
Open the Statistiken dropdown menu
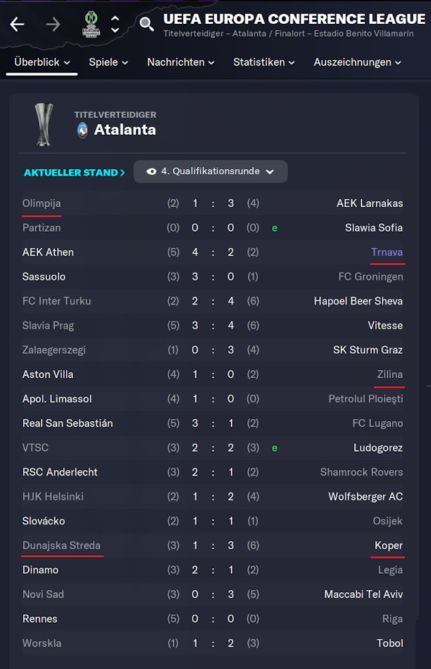[x=264, y=62]
